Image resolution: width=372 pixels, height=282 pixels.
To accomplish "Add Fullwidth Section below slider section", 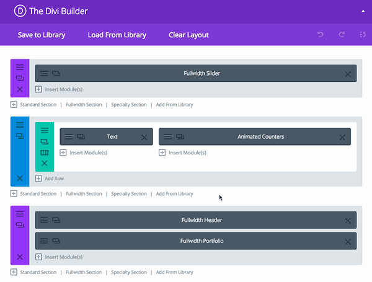I will click(84, 105).
